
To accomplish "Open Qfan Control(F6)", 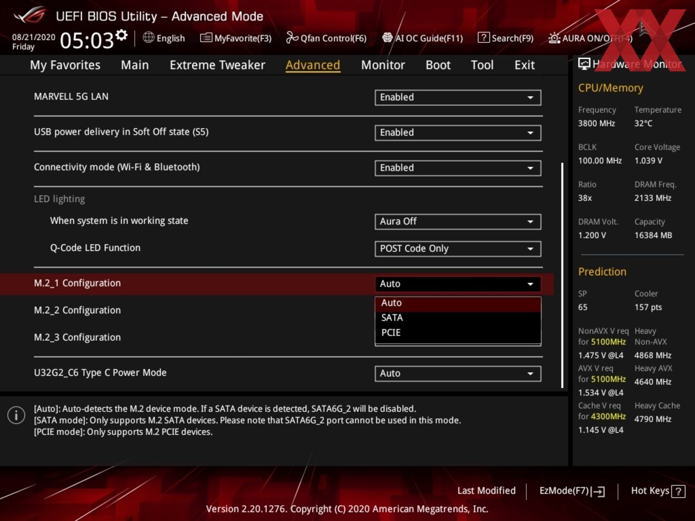I will coord(326,38).
